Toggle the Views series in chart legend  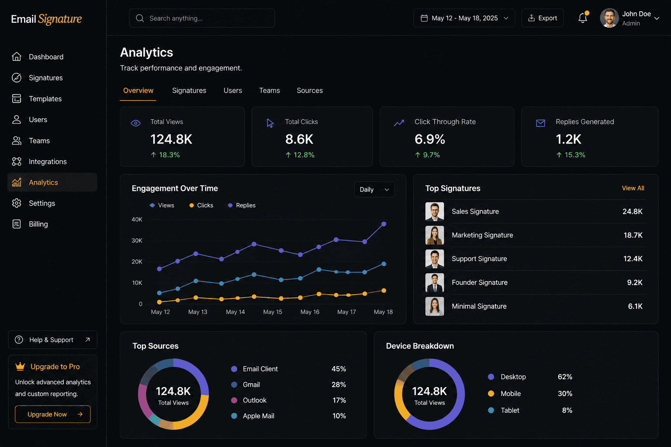[x=162, y=205]
